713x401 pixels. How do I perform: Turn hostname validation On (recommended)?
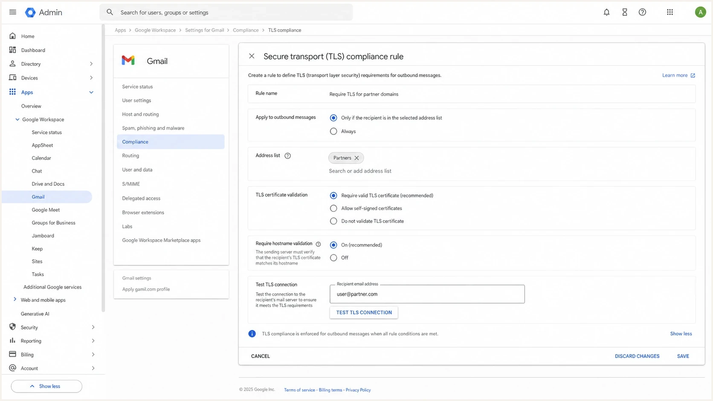coord(333,245)
